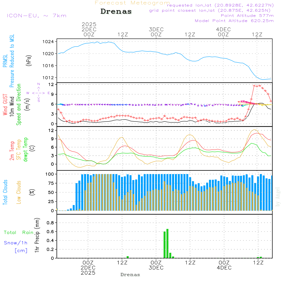Screen dimensions: 284x284
Task: Click the Forecast Meteogram heading
Action: pos(132,3)
